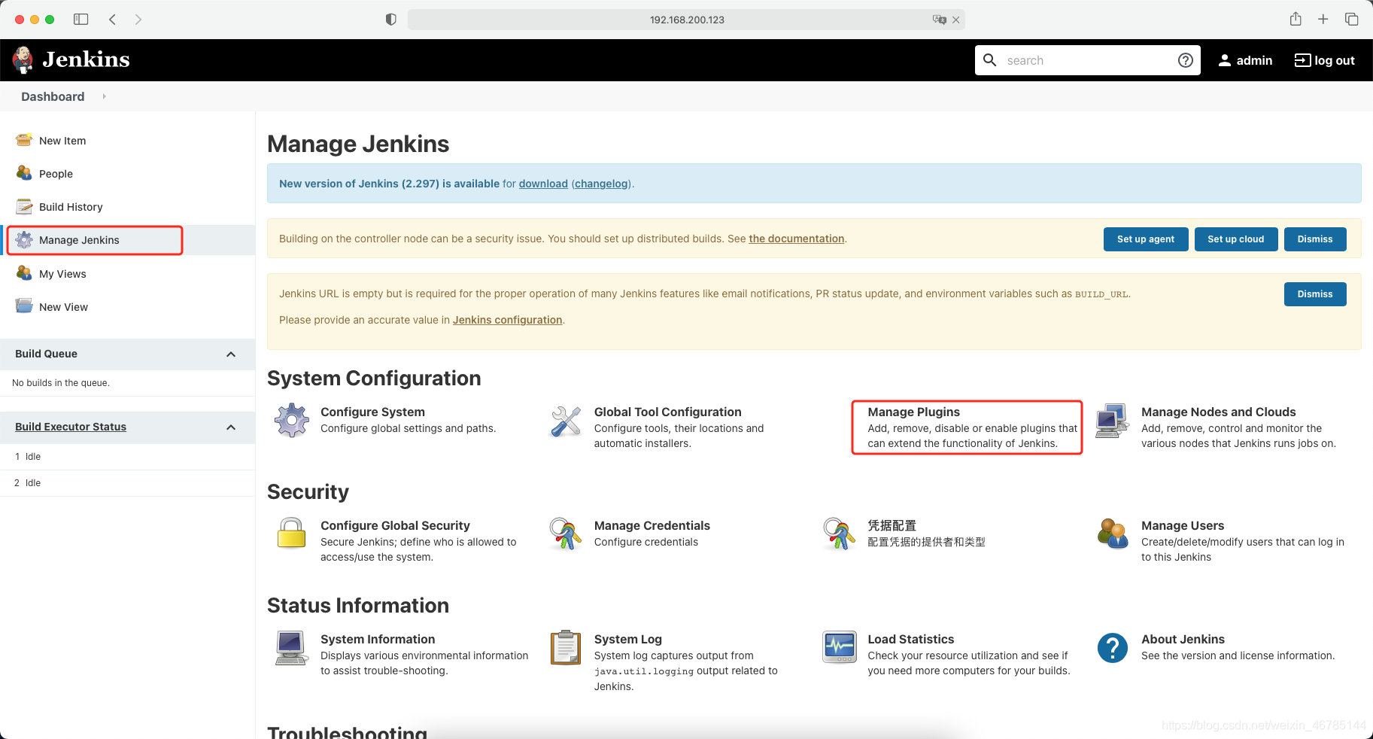Show Safari tab overview icon
The image size is (1373, 739).
[x=1352, y=19]
